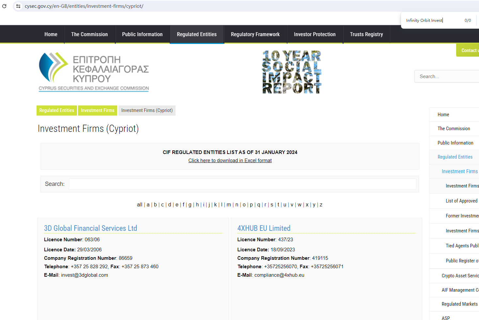479x320 pixels.
Task: Click the site information icon in address bar
Action: point(18,6)
